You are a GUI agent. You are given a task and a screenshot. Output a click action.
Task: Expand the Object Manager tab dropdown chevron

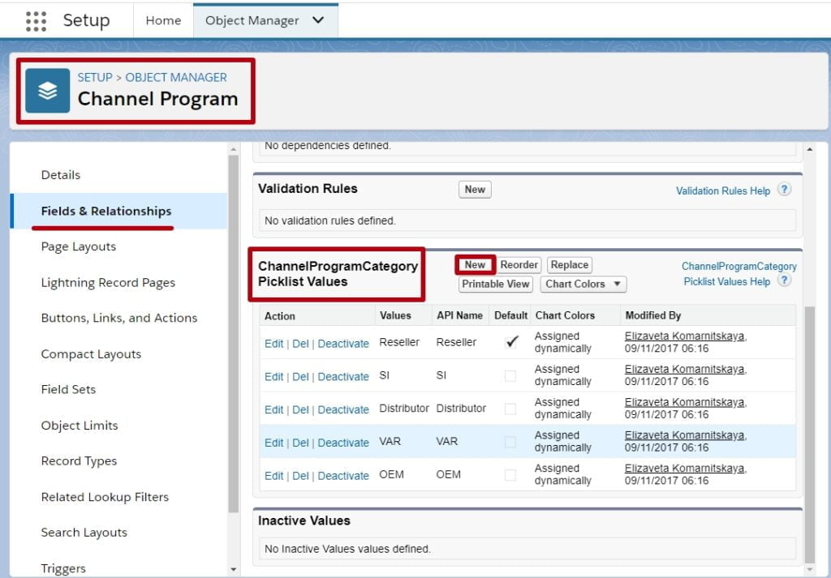[x=318, y=20]
